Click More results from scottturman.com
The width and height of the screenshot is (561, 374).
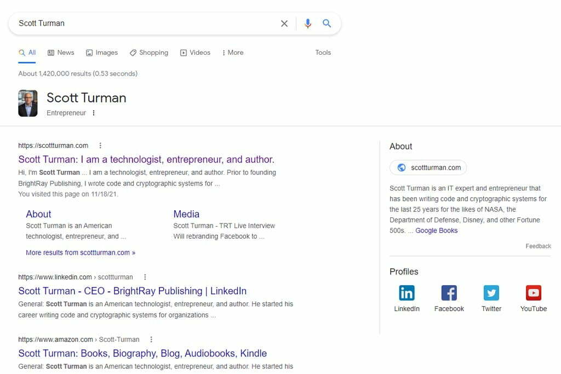(81, 253)
